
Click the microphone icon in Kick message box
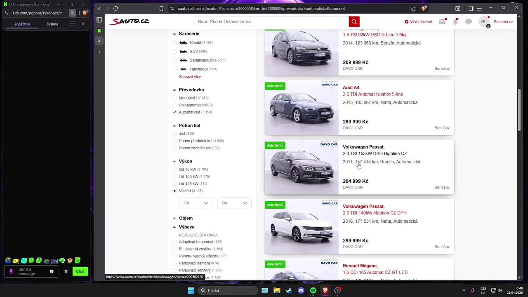click(11, 271)
